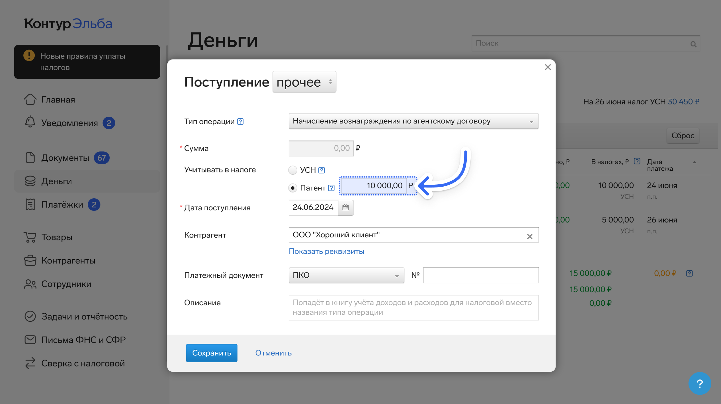721x404 pixels.
Task: Select the Патент radio button
Action: coord(292,188)
